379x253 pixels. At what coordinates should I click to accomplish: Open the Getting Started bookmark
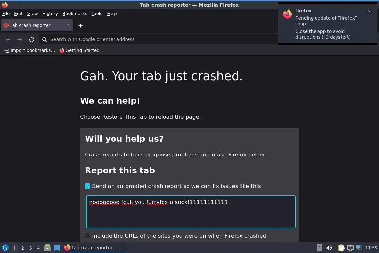pos(79,50)
